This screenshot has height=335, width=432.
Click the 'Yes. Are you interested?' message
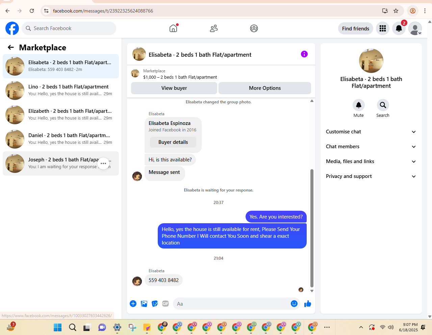click(x=276, y=217)
